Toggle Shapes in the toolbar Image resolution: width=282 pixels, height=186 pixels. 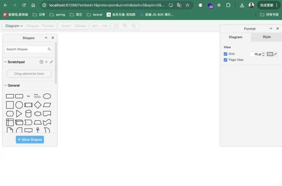click(33, 26)
